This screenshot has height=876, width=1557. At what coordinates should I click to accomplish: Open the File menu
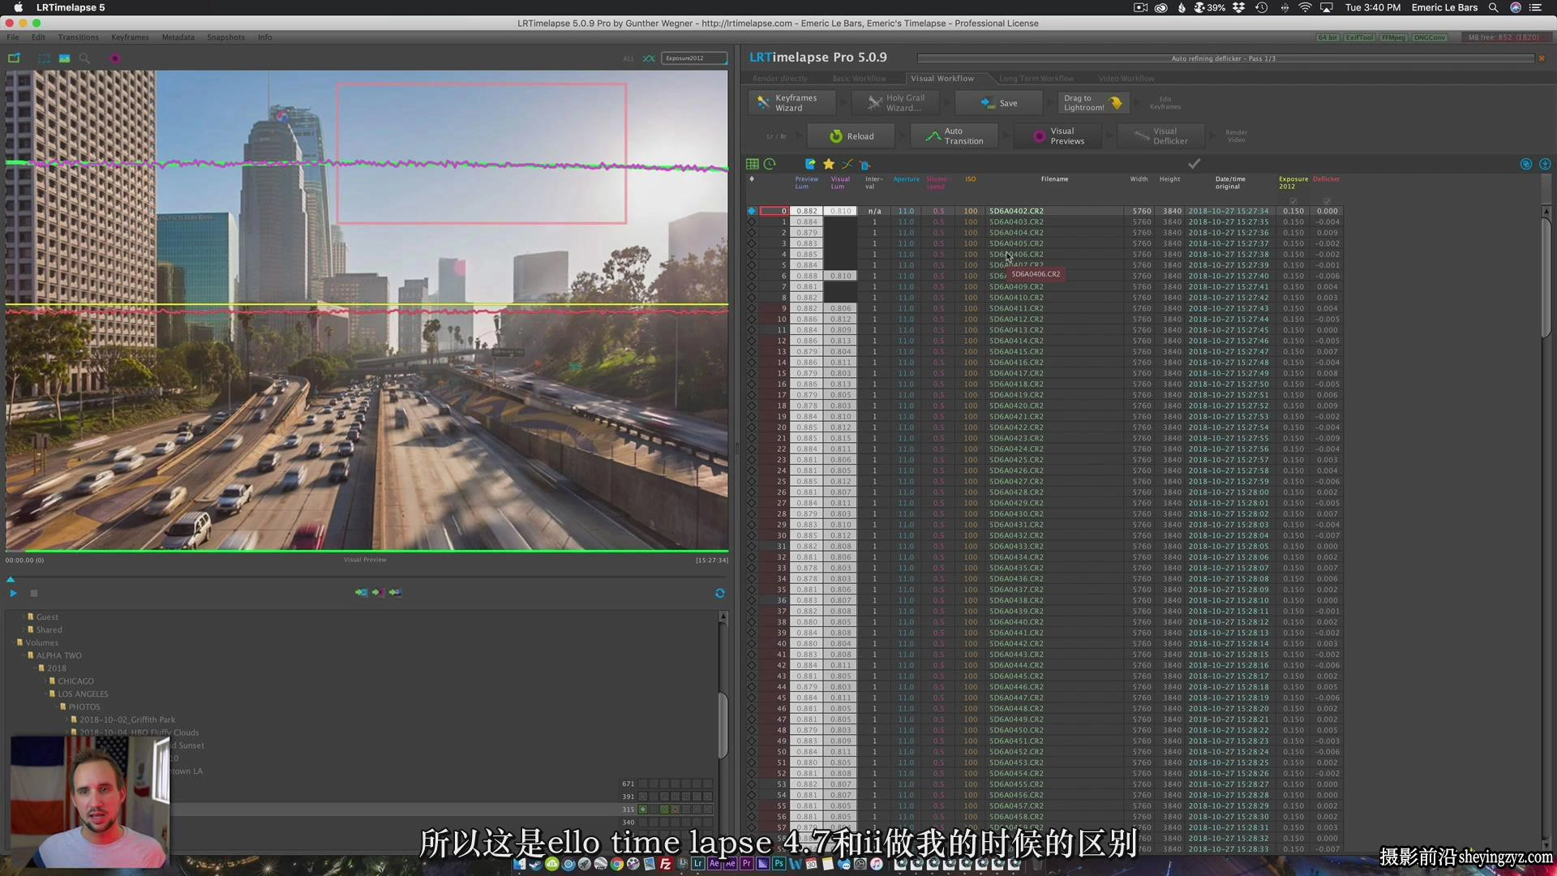coord(13,37)
